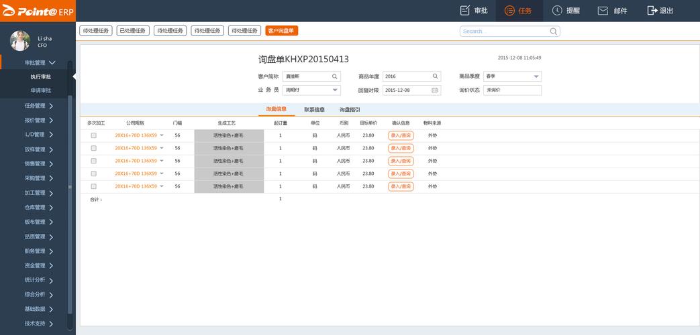Switch to the 联系信息 tab

point(314,109)
